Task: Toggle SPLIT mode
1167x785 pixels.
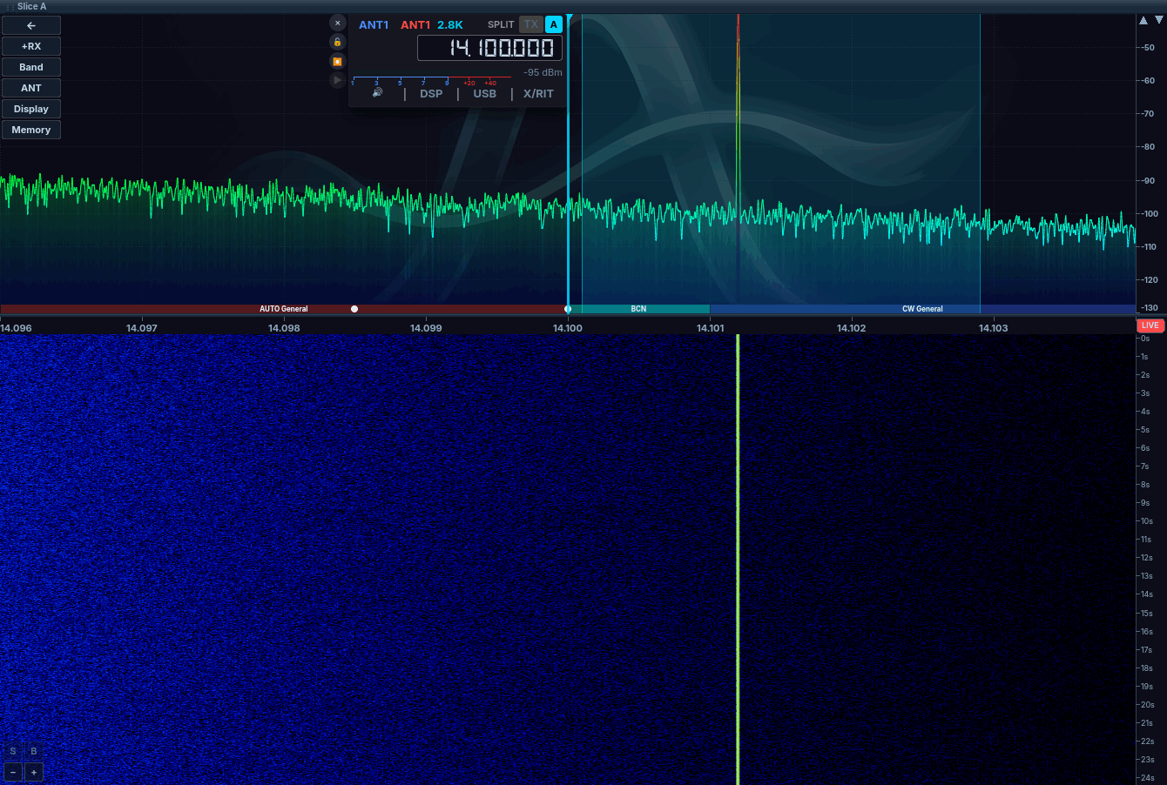Action: (x=501, y=24)
